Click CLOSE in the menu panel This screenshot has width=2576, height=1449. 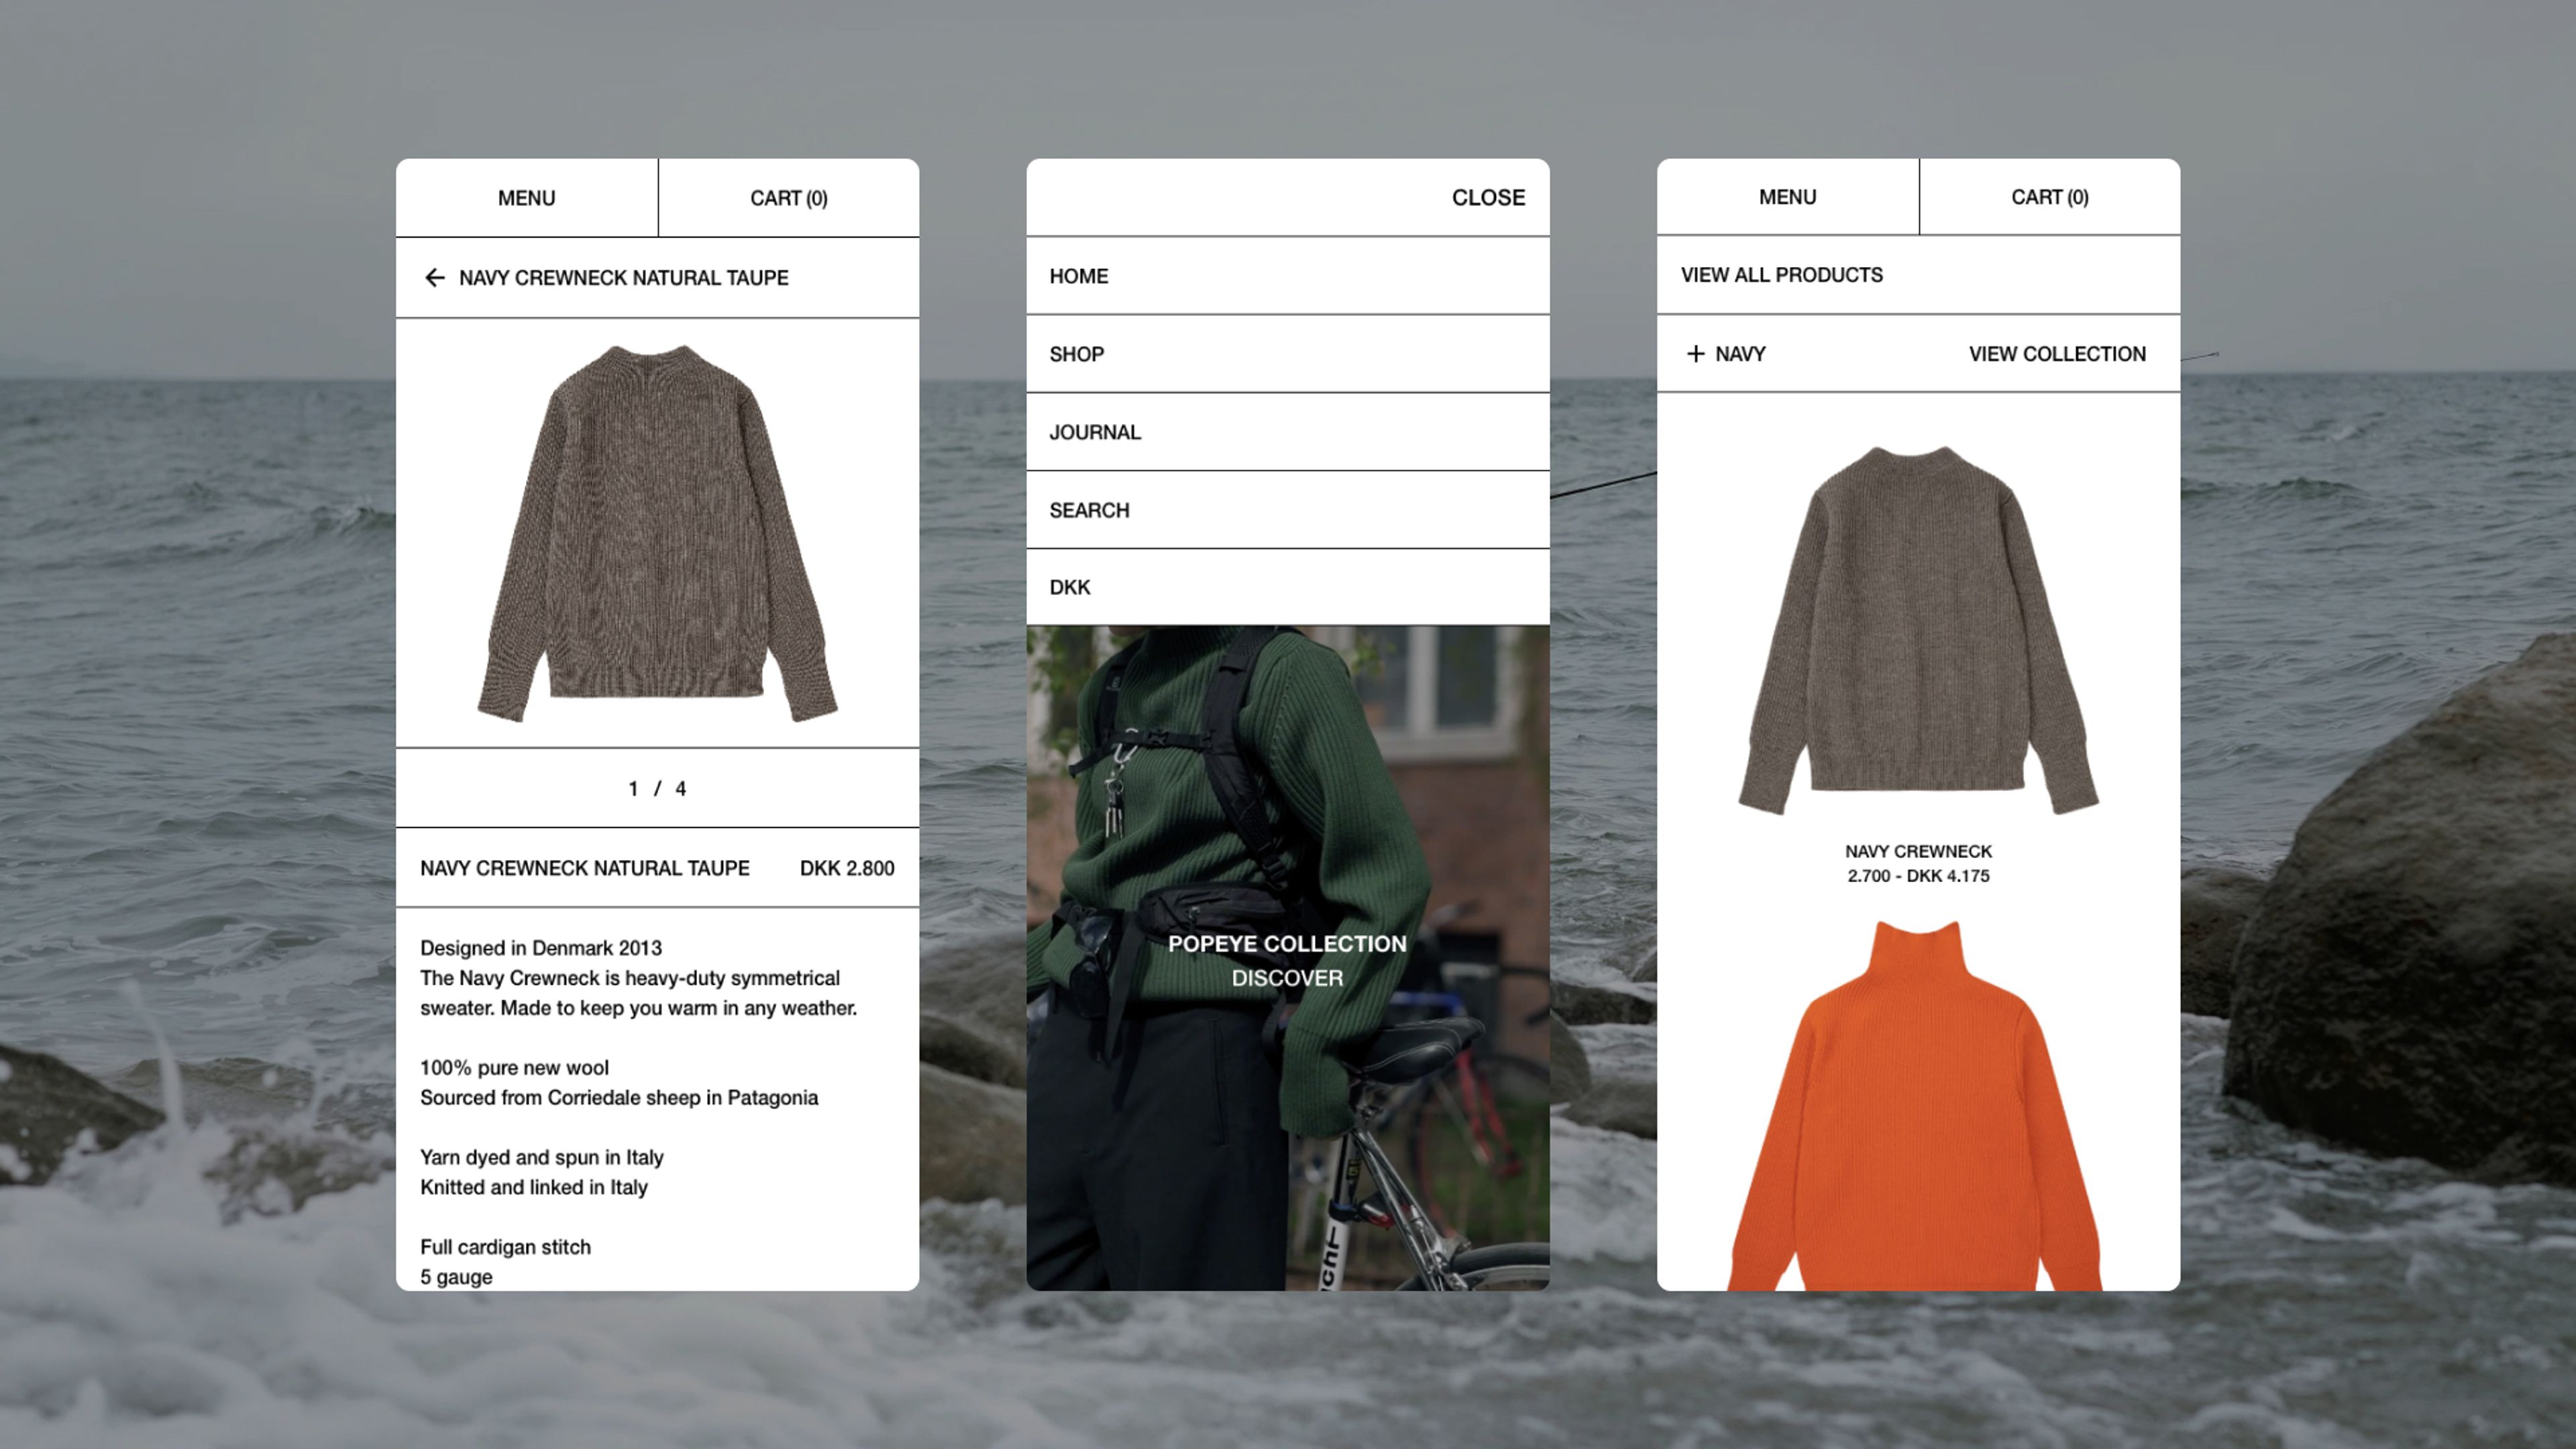[x=1488, y=198]
